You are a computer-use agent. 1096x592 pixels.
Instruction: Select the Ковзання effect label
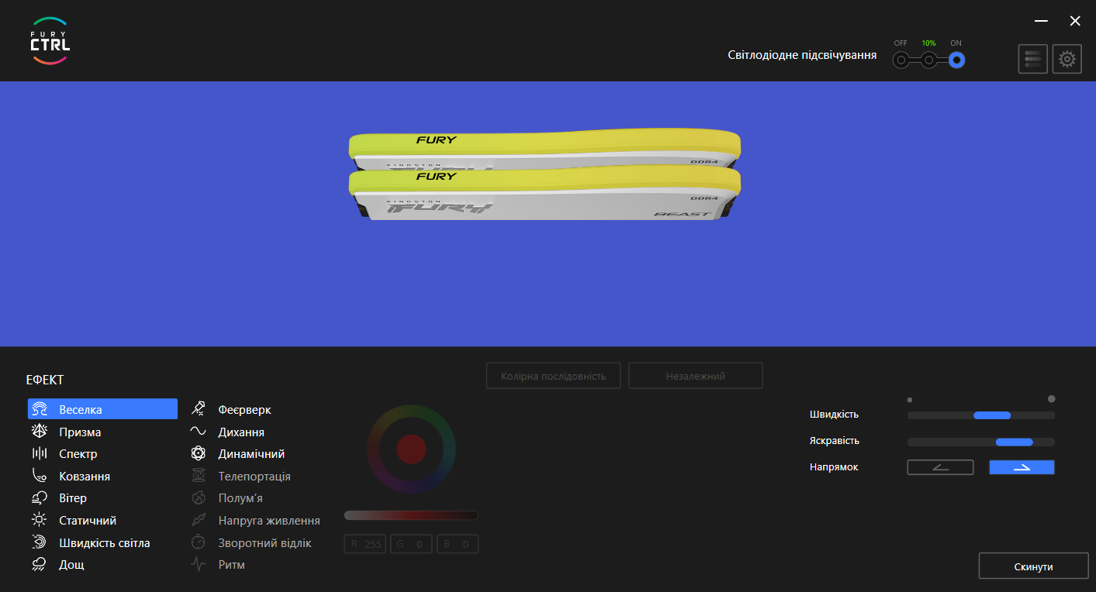85,476
